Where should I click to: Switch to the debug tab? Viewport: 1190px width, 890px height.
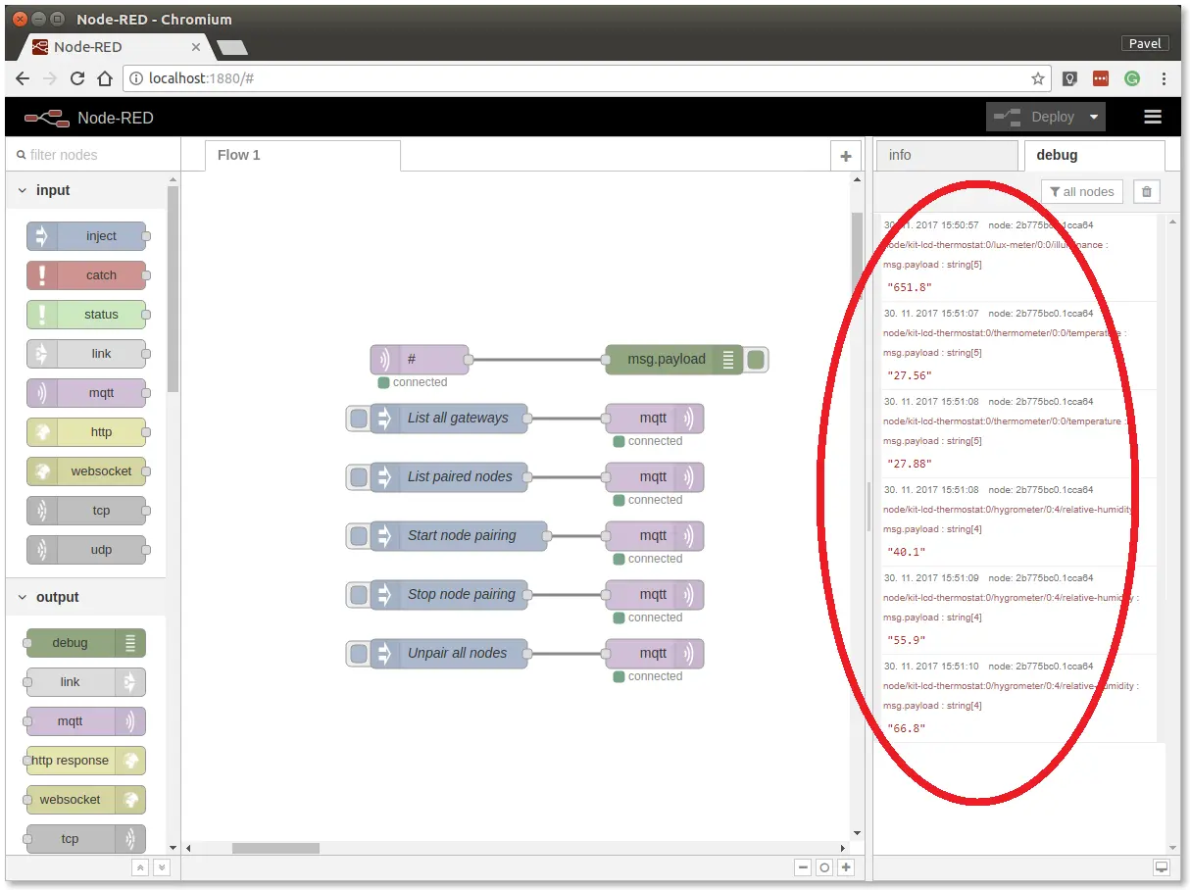click(1094, 155)
